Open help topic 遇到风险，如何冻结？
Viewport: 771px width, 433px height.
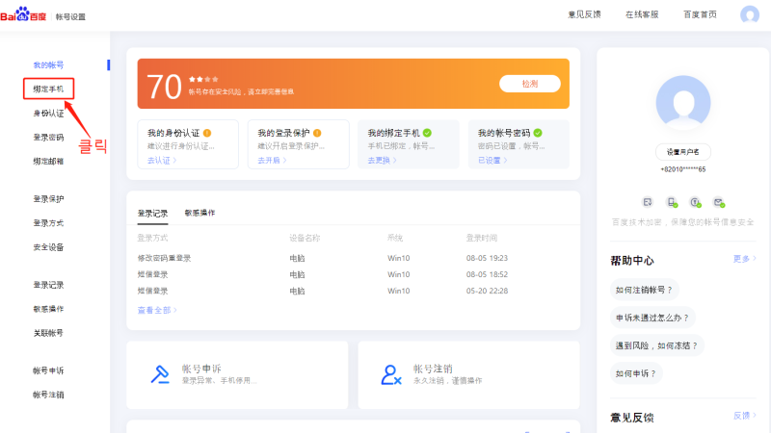(657, 345)
